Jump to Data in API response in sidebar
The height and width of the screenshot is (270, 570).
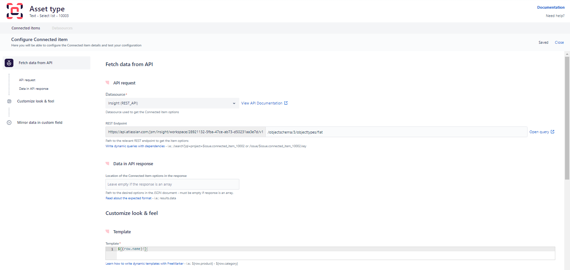coord(33,89)
